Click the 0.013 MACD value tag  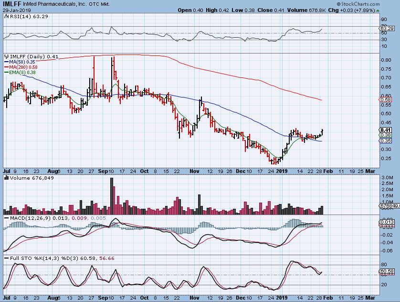pos(387,222)
